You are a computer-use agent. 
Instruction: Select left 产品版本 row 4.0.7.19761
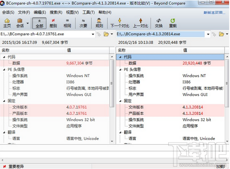55,113
